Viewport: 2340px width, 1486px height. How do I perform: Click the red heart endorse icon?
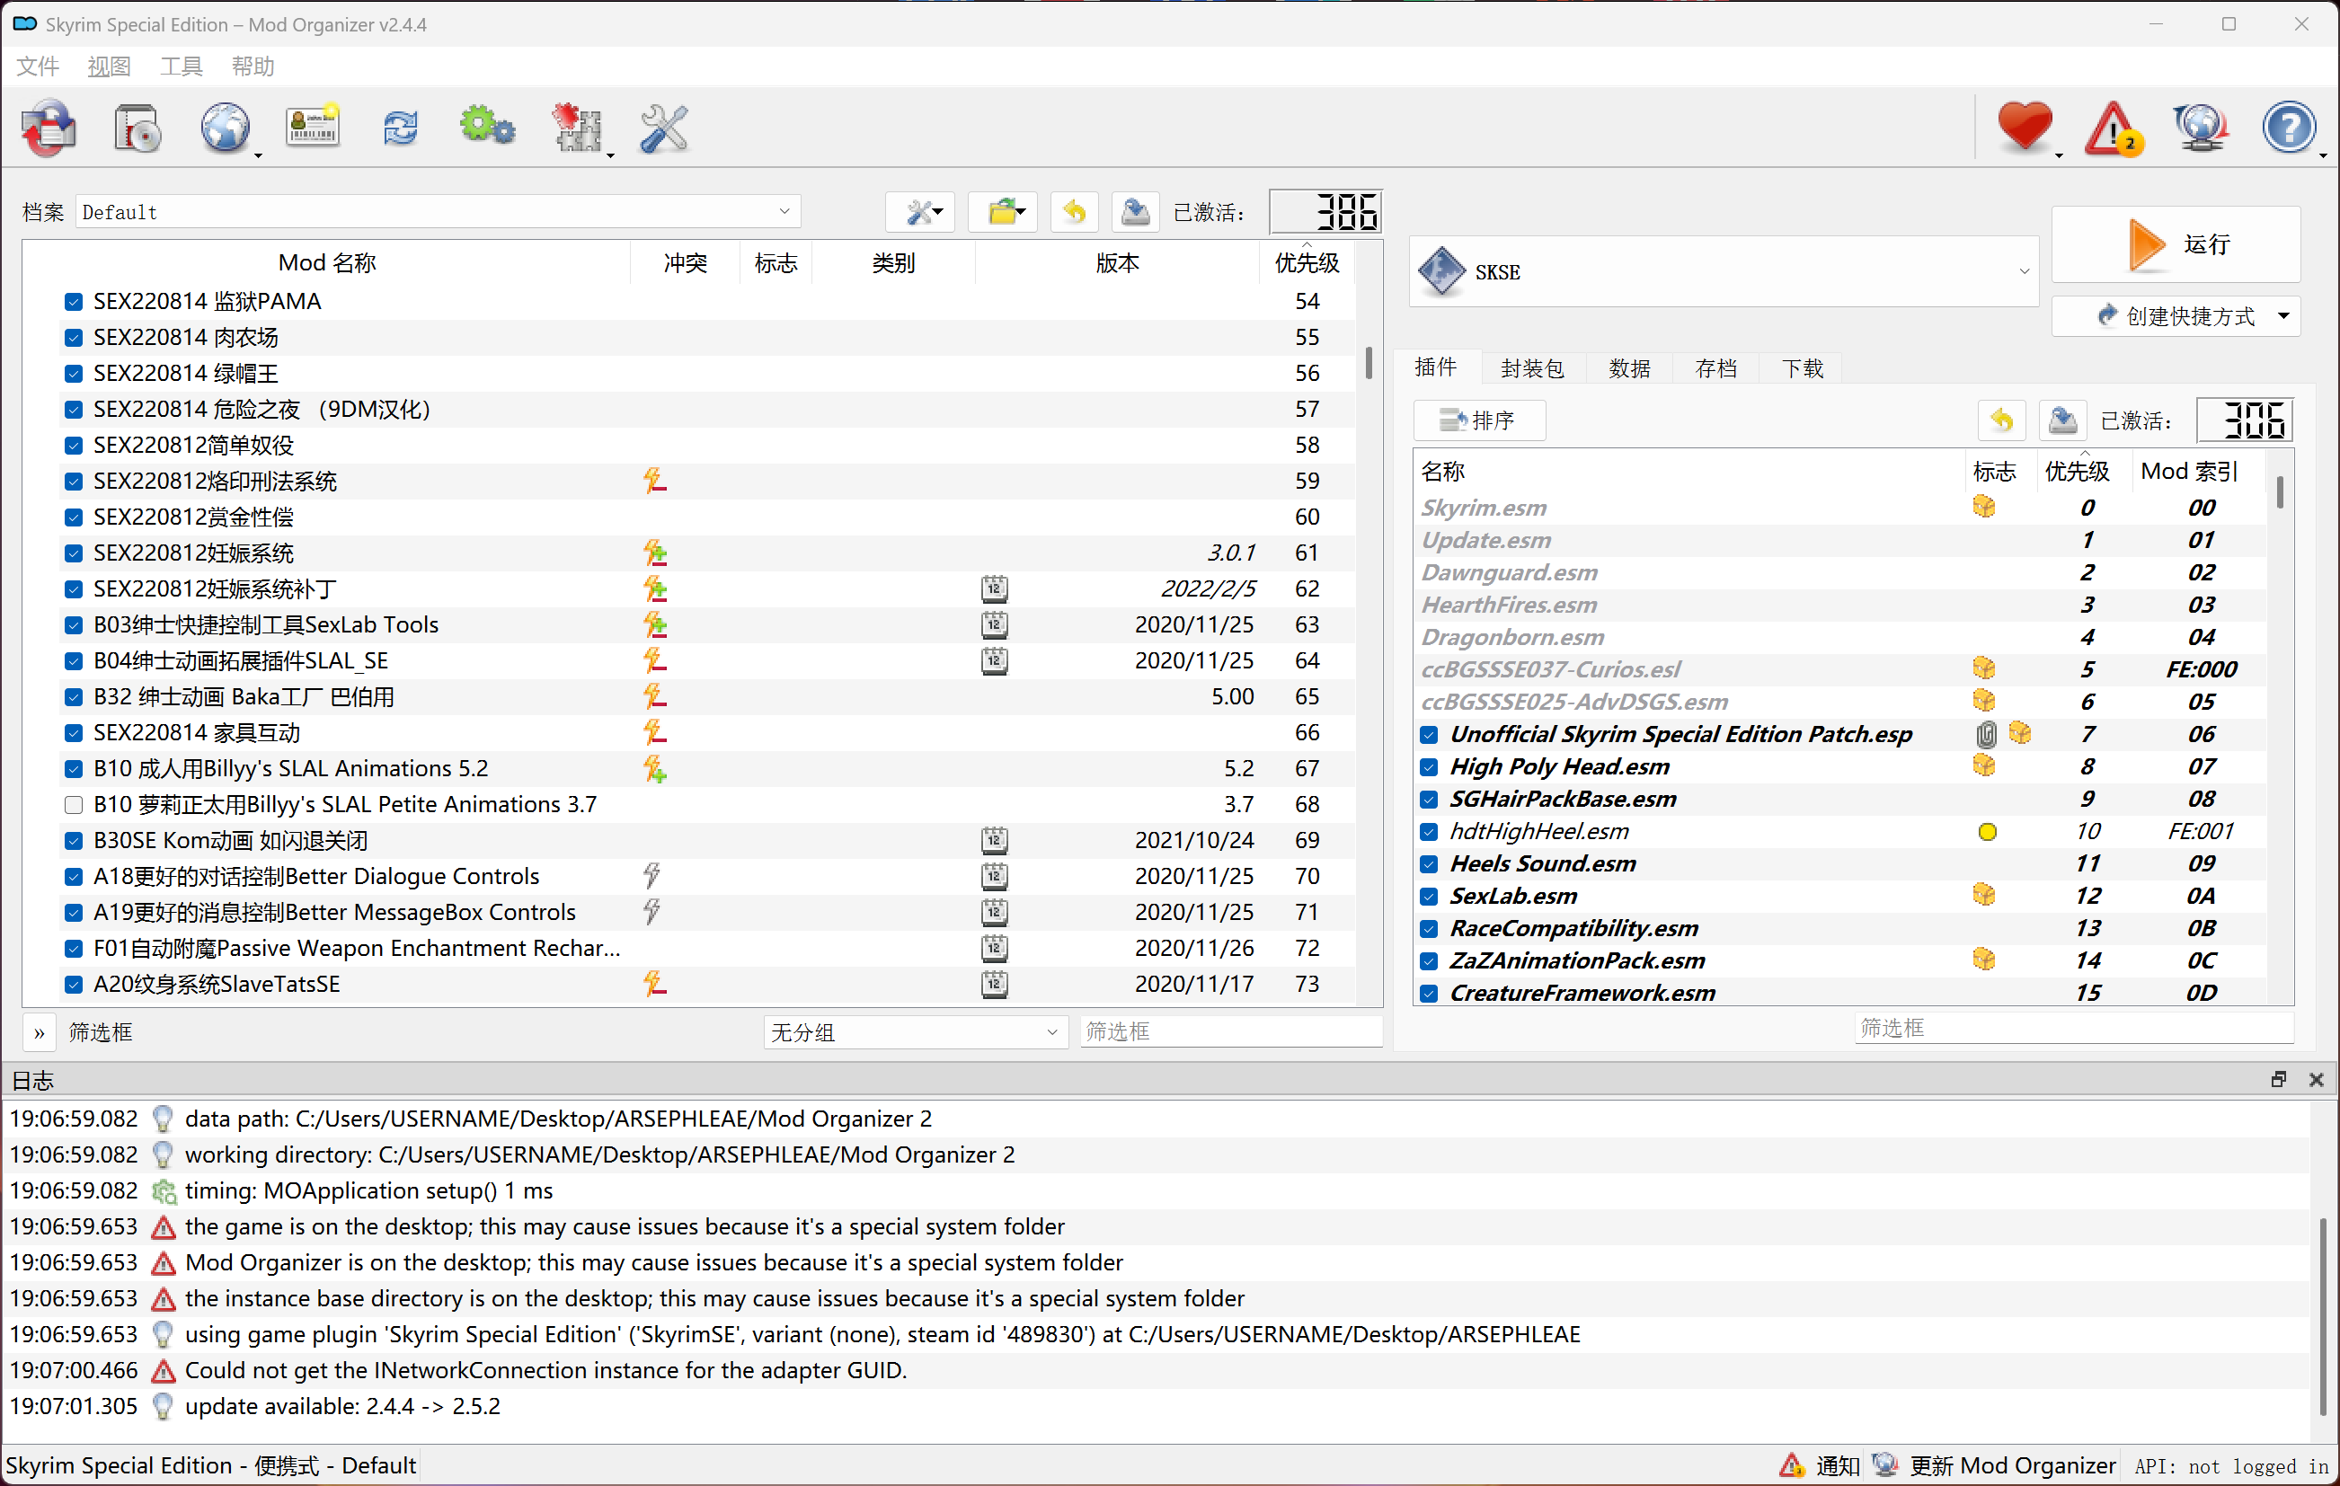tap(2025, 128)
